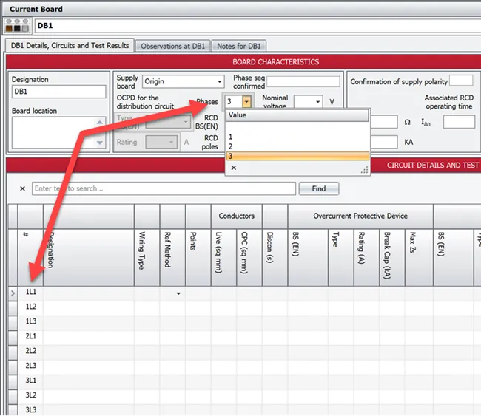Viewport: 481px width, 416px height.
Task: Select row indicator arrow for circuit 1L1
Action: 11,293
